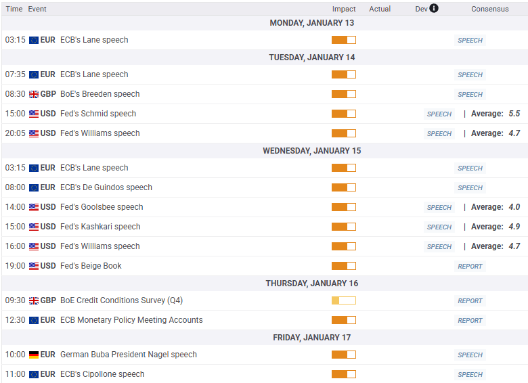Click US flag on Tuesday 20:05 Williams speech
528x383 pixels.
34,133
